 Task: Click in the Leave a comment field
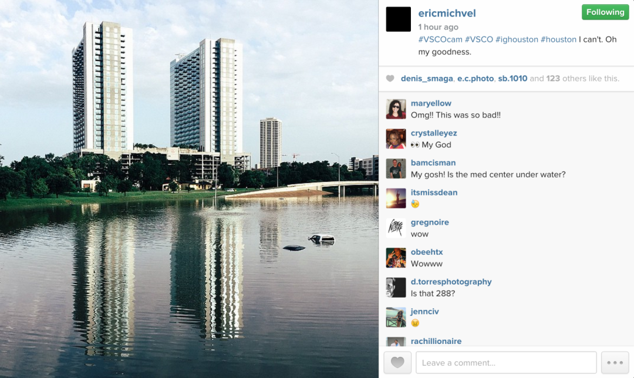click(x=506, y=362)
